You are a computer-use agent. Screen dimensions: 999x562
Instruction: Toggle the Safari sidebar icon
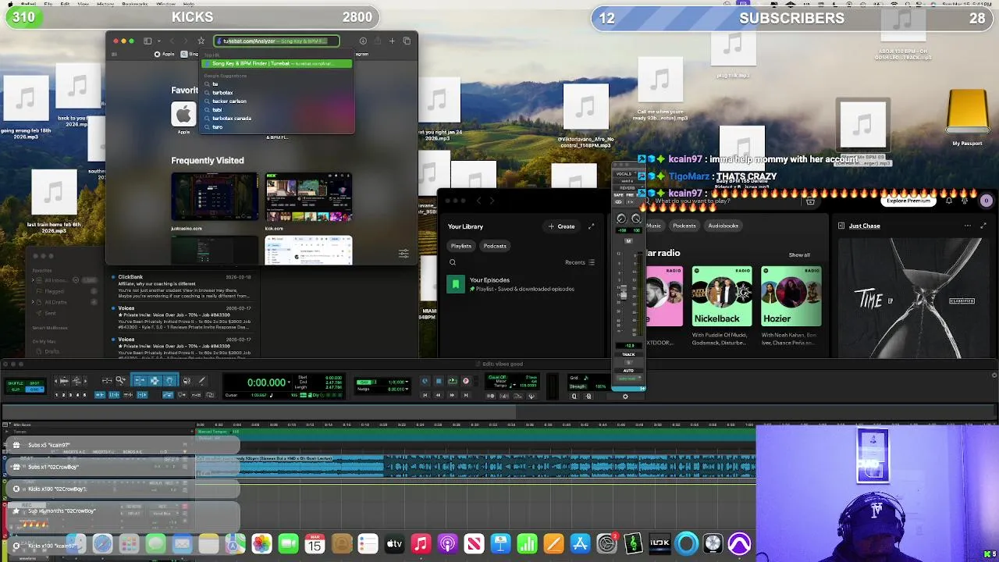tap(148, 41)
